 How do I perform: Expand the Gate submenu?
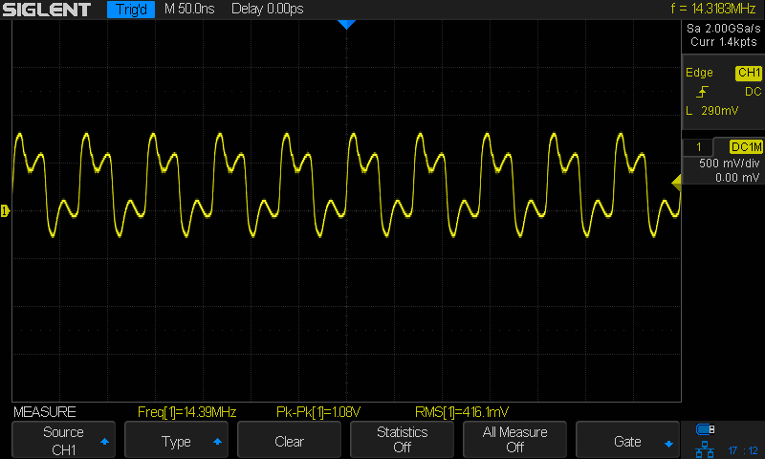[627, 441]
